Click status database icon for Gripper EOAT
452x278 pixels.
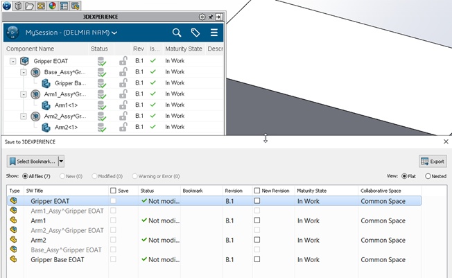pyautogui.click(x=101, y=62)
